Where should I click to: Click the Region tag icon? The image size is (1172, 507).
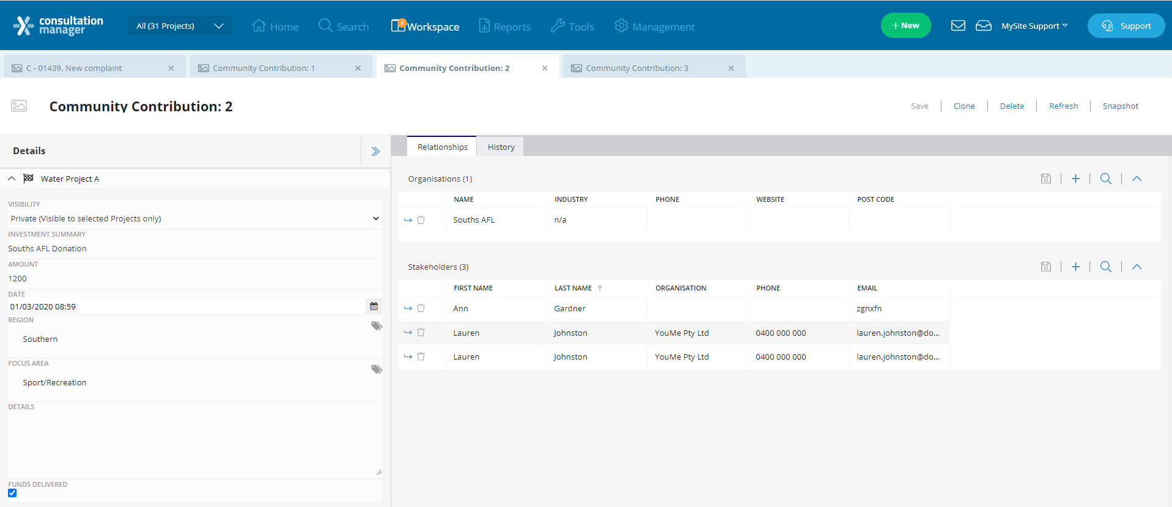pos(377,326)
